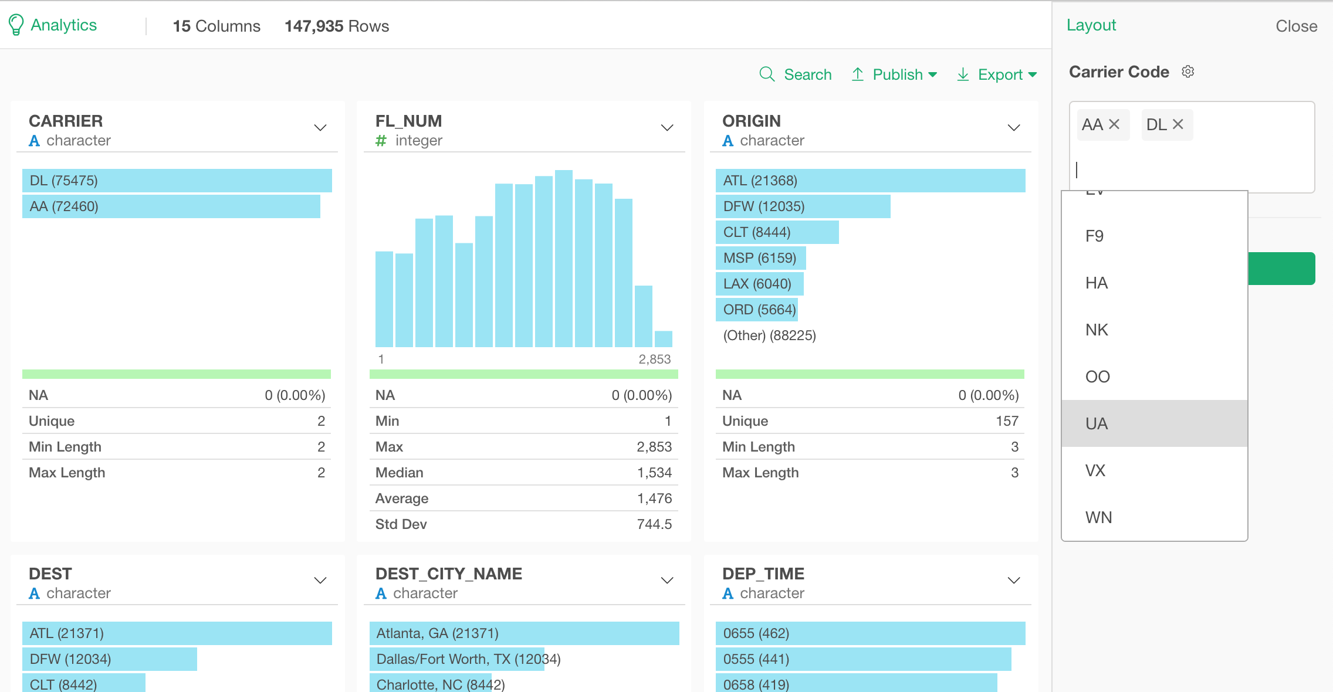Click the FL_NUM Average value 1,476
The image size is (1333, 692).
pyautogui.click(x=655, y=498)
